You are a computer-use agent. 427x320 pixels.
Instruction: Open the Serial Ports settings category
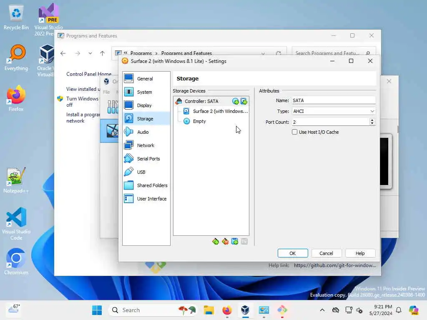pos(146,159)
